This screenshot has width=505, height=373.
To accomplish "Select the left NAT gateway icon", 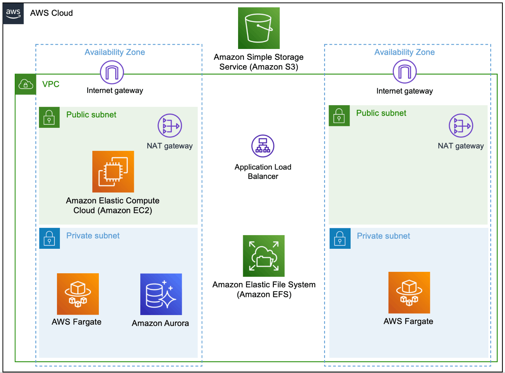I will [170, 126].
